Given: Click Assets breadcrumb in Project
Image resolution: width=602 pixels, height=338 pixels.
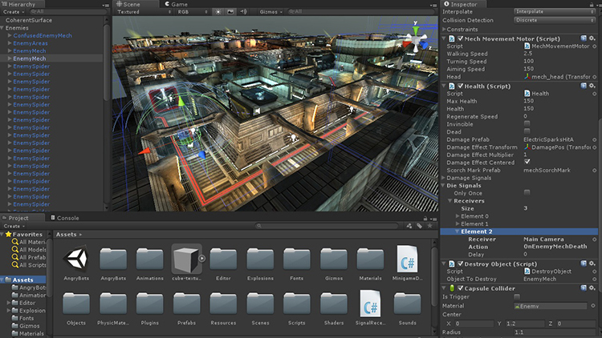Looking at the screenshot, I should tap(66, 234).
